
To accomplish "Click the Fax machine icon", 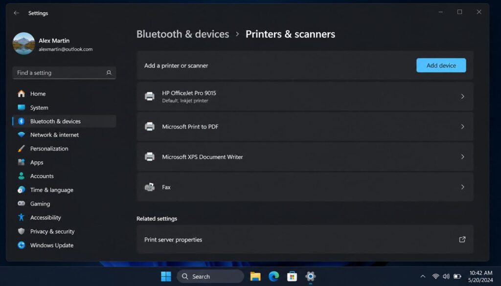I will [x=150, y=187].
